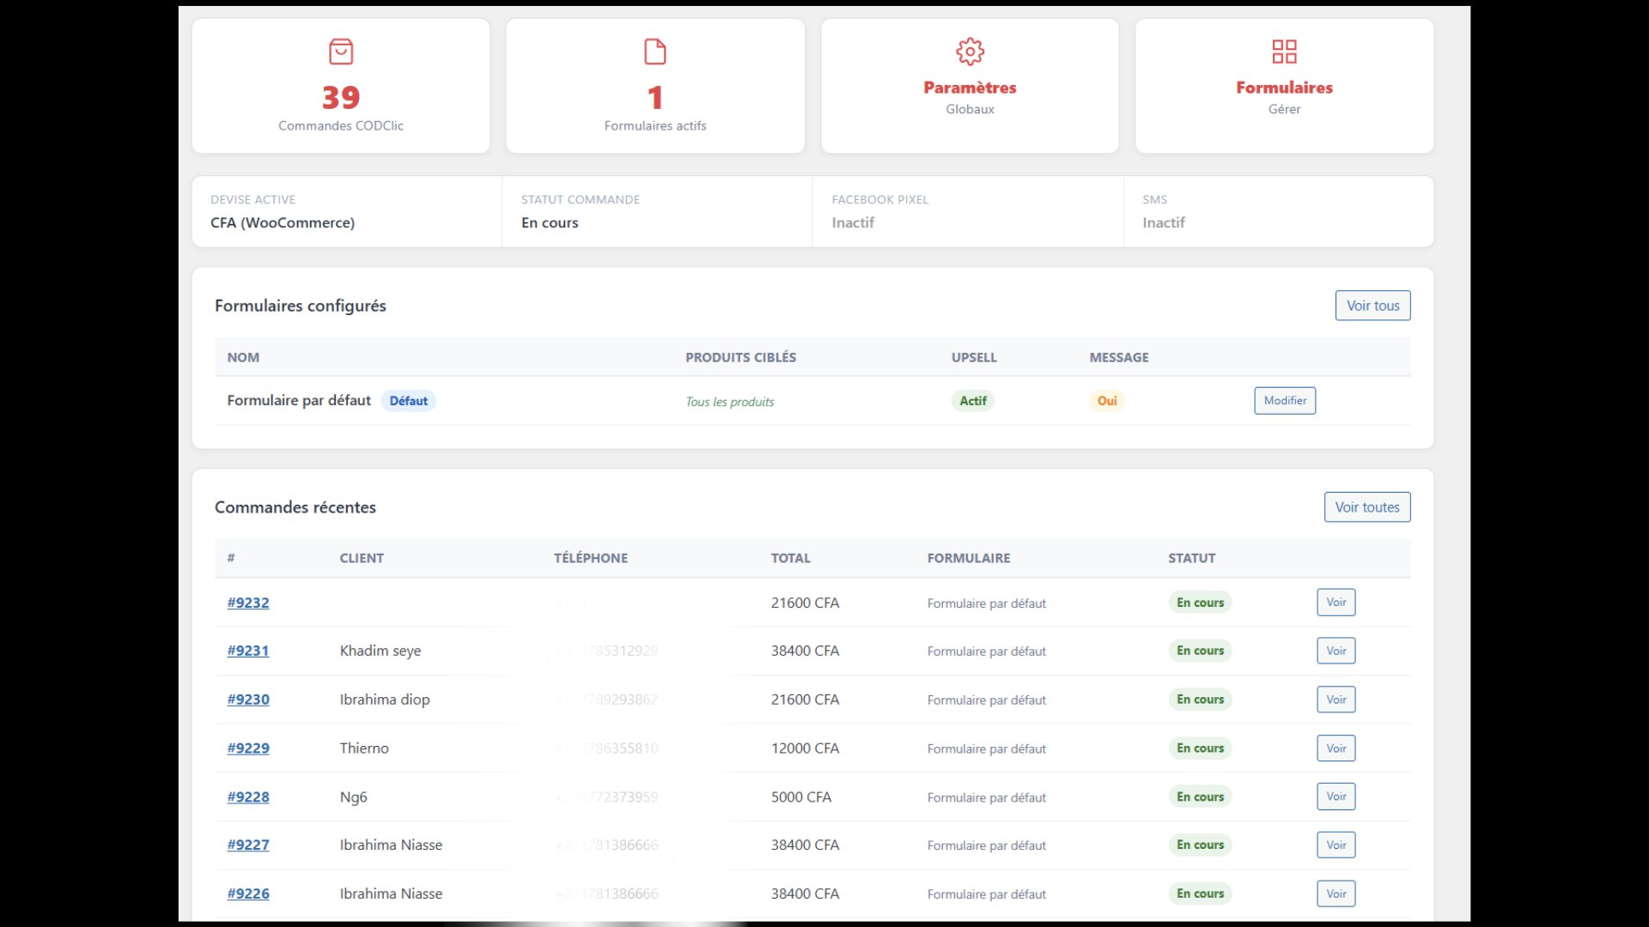
Task: Select the Formulaires actifs document icon
Action: [654, 51]
